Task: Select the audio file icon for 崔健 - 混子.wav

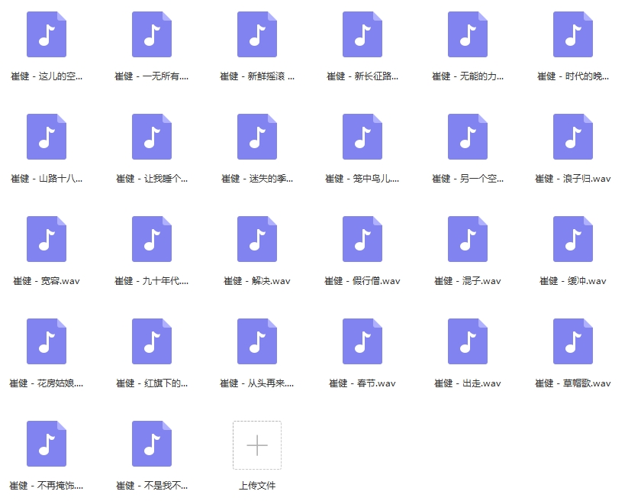Action: (468, 239)
